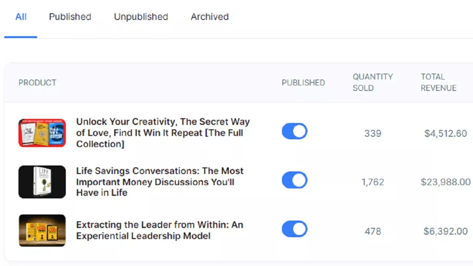Click the 1,762 quantity sold value
Image resolution: width=473 pixels, height=266 pixels.
(x=372, y=182)
